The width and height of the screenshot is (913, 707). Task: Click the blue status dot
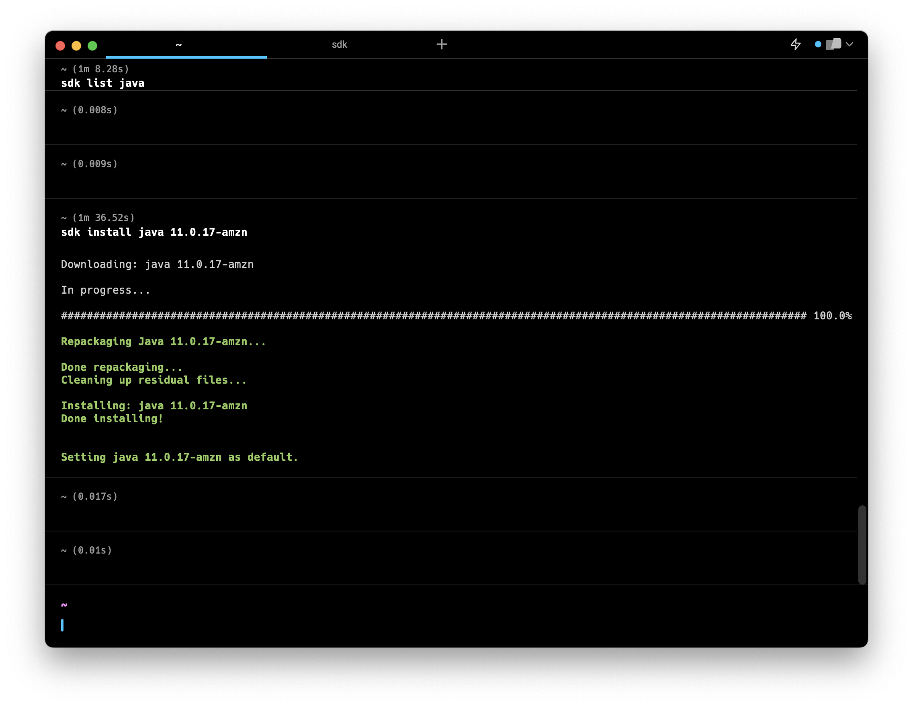coord(818,44)
